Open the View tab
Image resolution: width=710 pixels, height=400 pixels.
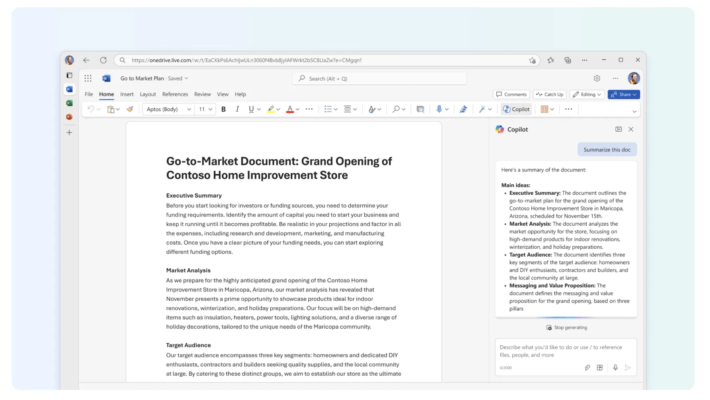click(223, 94)
